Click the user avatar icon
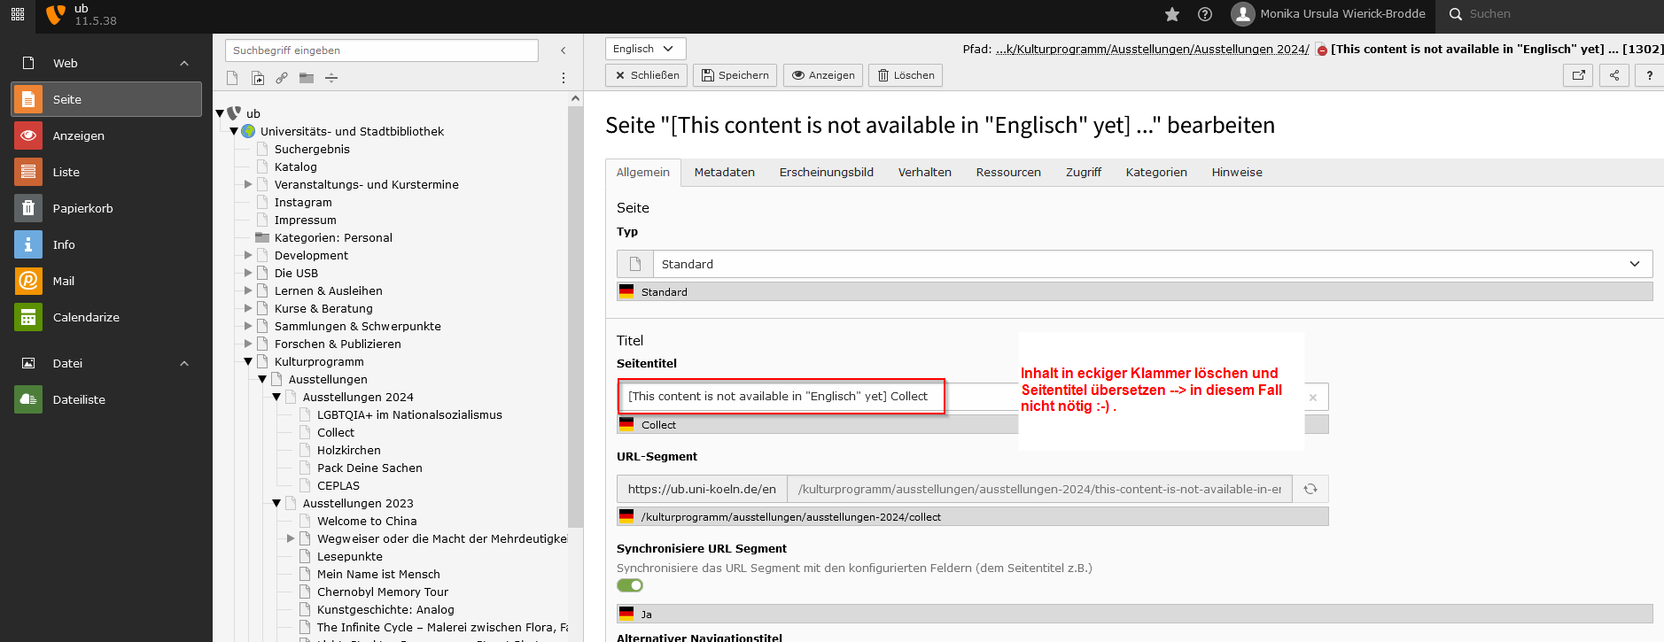Image resolution: width=1664 pixels, height=642 pixels. 1243,14
